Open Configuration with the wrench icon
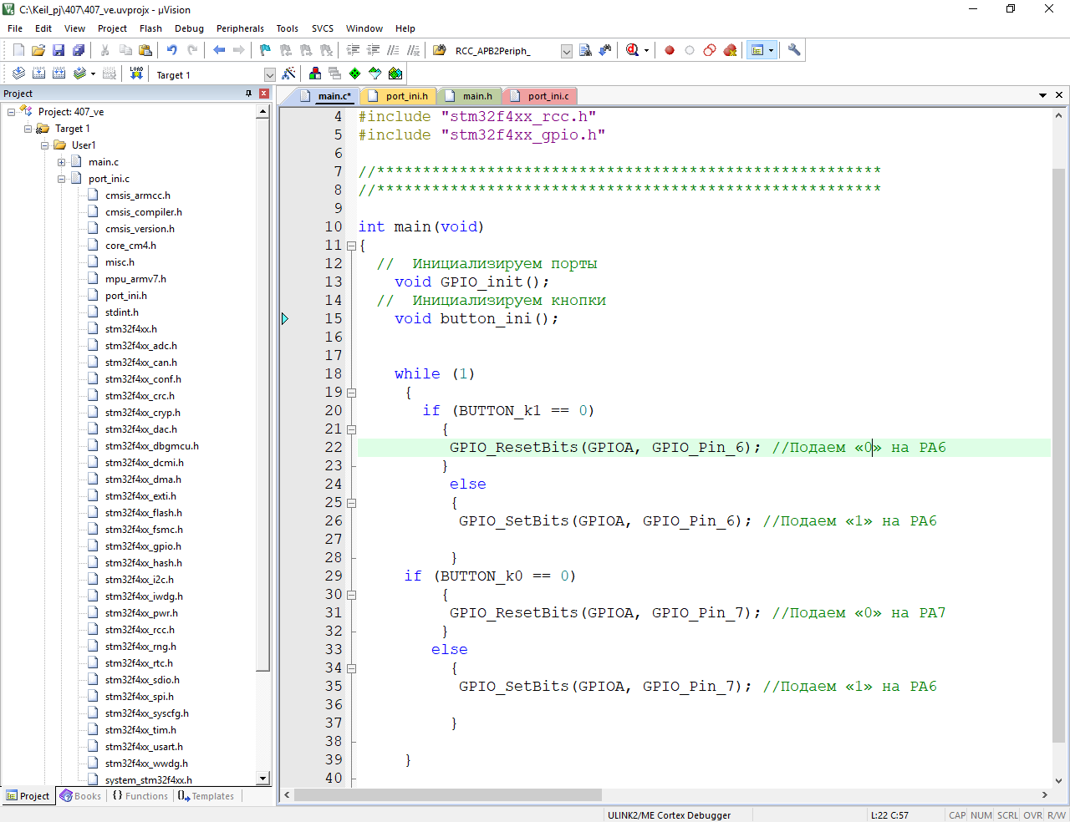Screen dimensions: 1070x822 point(794,50)
